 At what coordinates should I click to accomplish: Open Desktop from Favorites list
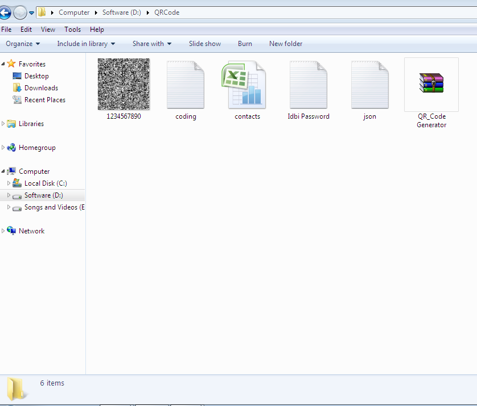coord(36,76)
